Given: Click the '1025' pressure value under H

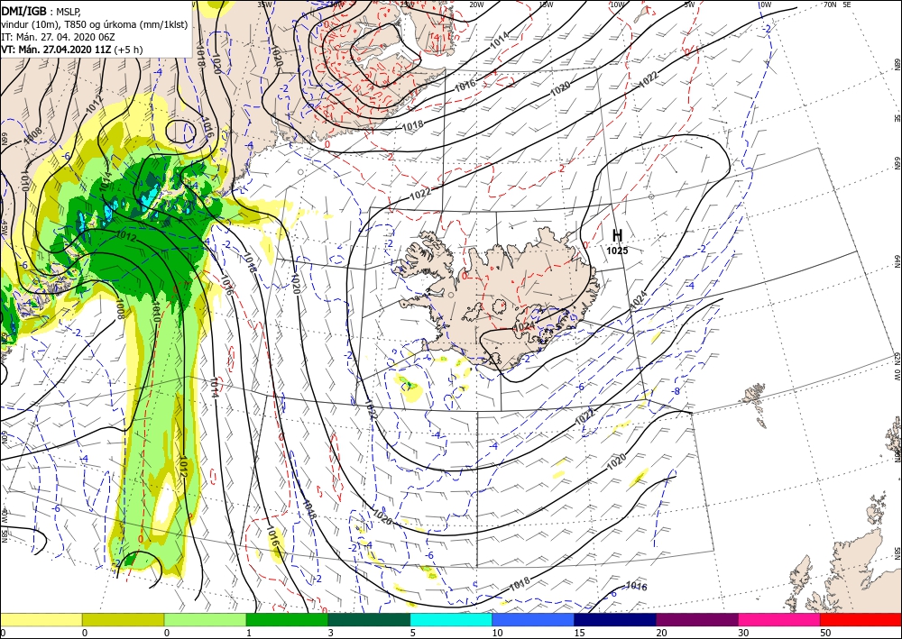Looking at the screenshot, I should 617,251.
